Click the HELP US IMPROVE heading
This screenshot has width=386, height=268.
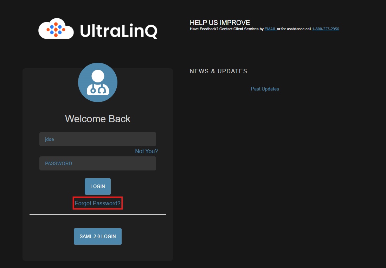pyautogui.click(x=220, y=23)
